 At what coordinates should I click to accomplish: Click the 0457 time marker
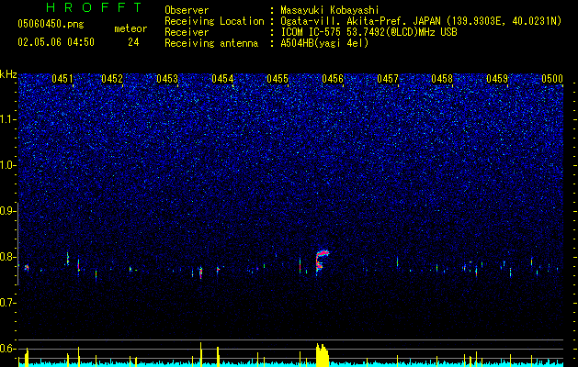[388, 78]
